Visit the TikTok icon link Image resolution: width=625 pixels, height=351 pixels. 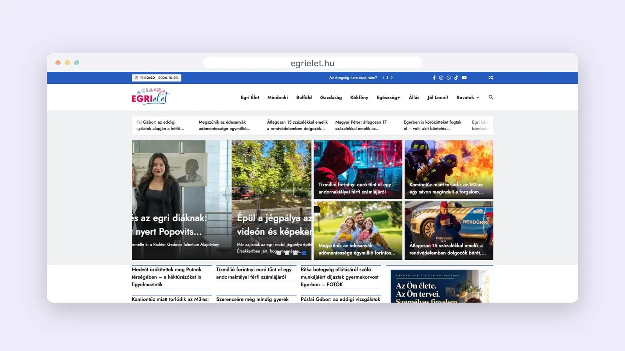click(456, 78)
